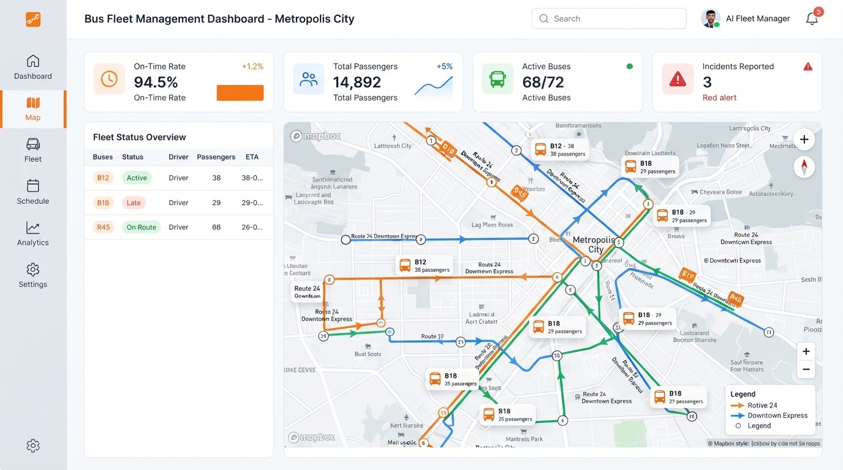Sort by the ETA column header
843x470 pixels.
252,157
